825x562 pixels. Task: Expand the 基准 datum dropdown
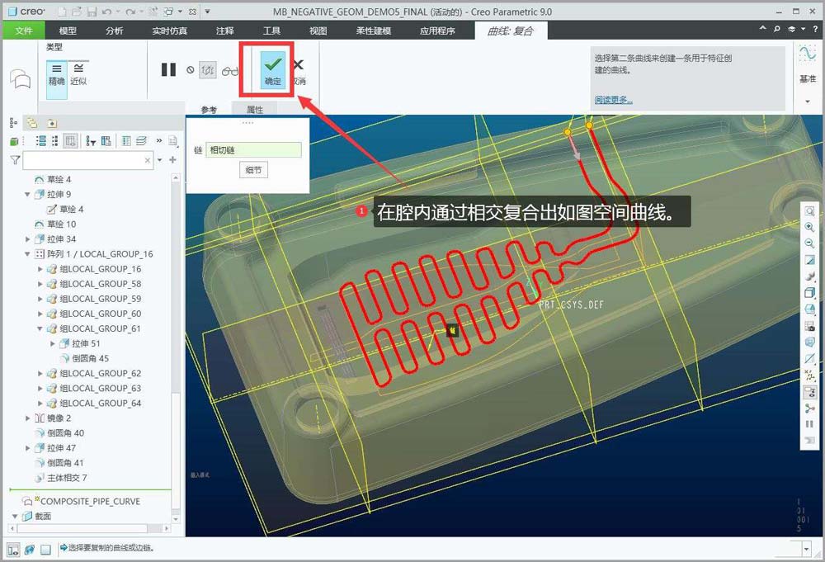coord(808,101)
